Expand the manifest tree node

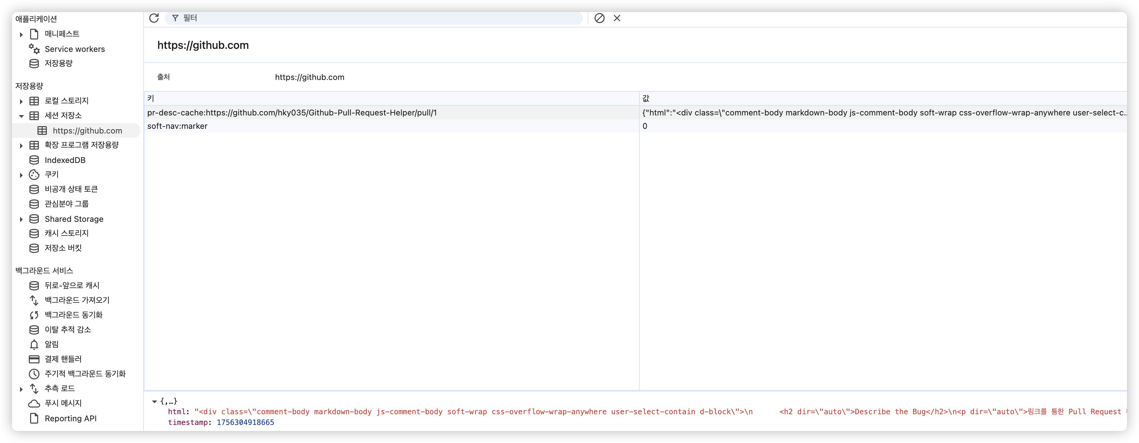pos(21,34)
